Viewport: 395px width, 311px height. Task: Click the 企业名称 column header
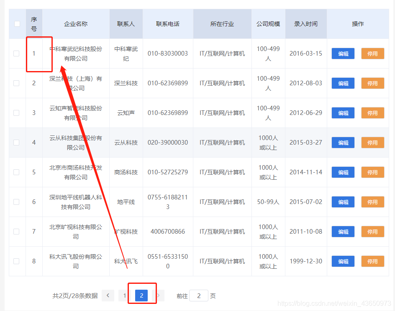(x=75, y=24)
